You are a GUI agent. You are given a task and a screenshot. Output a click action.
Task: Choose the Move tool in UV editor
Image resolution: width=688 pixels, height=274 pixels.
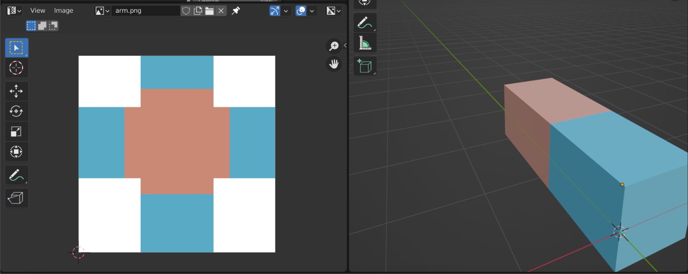coord(16,91)
